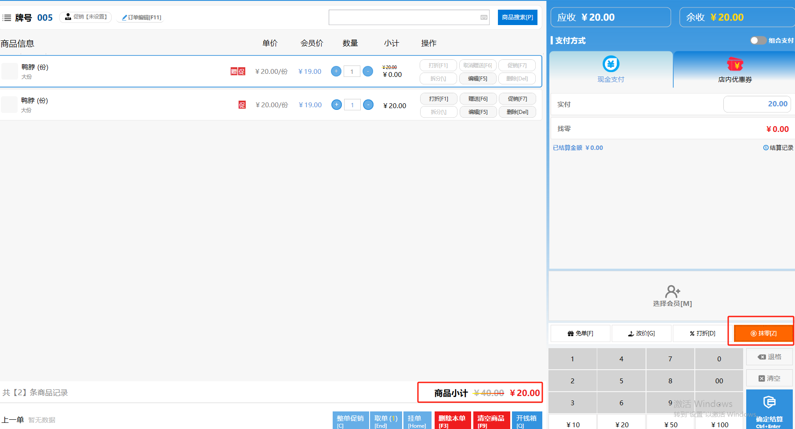Image resolution: width=795 pixels, height=429 pixels.
Task: Click the cash payment (现金支付) icon
Action: click(610, 64)
